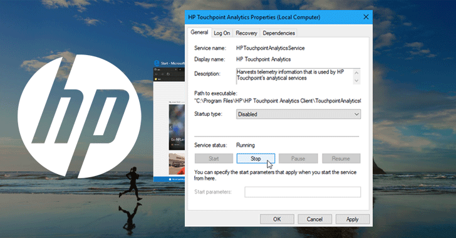Click the refresh icon in Edge browser
The height and width of the screenshot is (238, 456).
pyautogui.click(x=168, y=74)
